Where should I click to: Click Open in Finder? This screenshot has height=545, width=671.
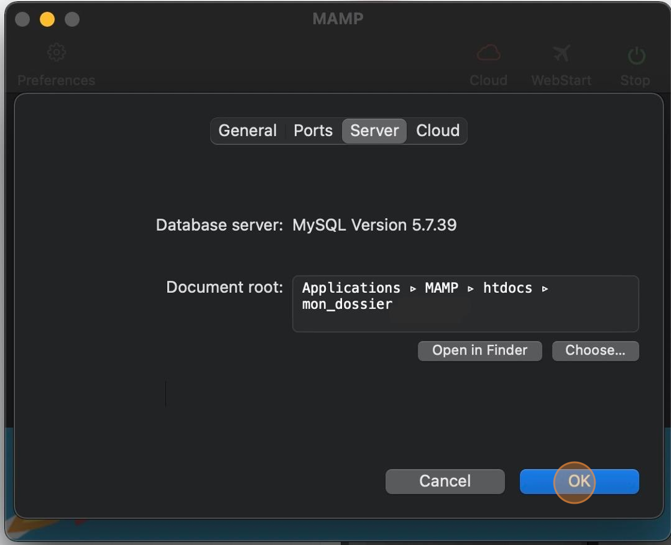(x=479, y=350)
